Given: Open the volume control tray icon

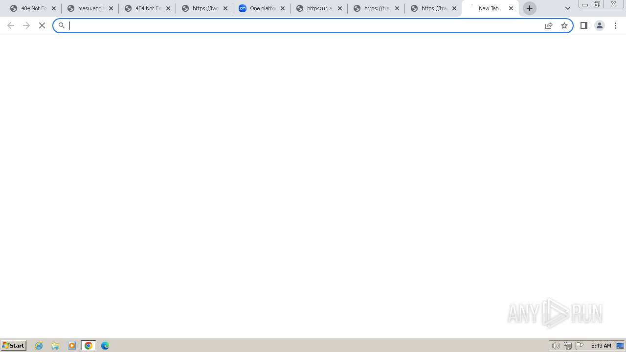Looking at the screenshot, I should 556,346.
